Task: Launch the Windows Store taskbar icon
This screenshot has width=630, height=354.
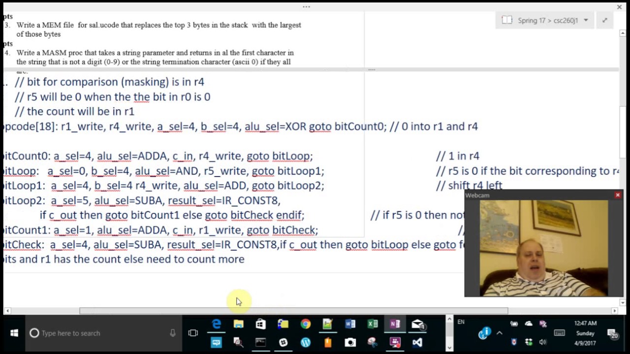Action: pos(260,324)
